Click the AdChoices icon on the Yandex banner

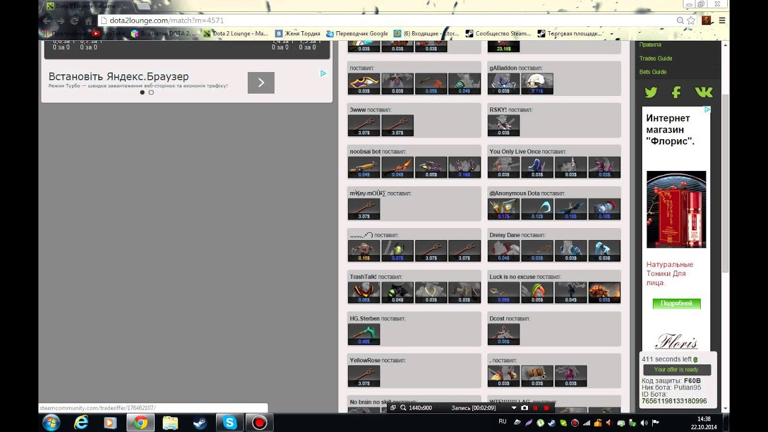323,73
